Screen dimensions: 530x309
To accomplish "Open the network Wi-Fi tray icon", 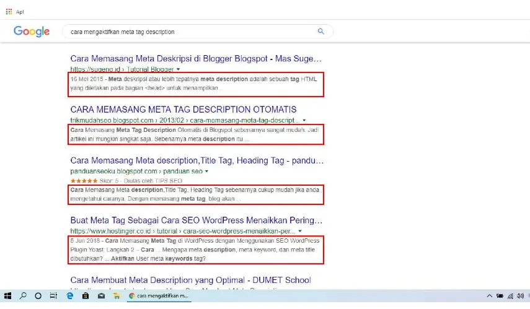I will tap(510, 296).
